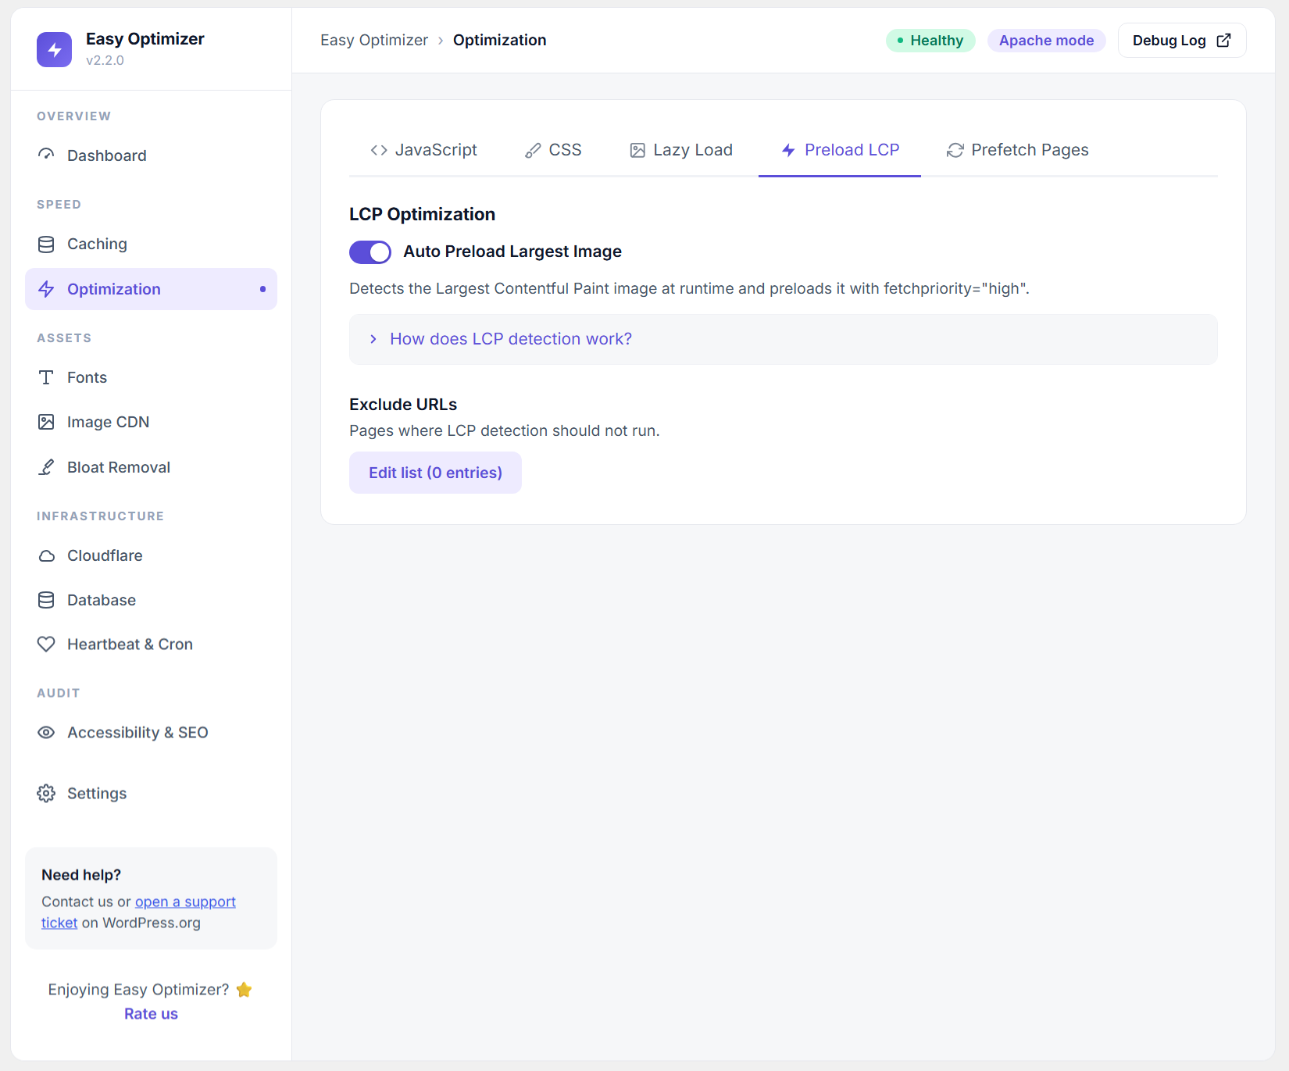Click the Settings gear icon

46,793
